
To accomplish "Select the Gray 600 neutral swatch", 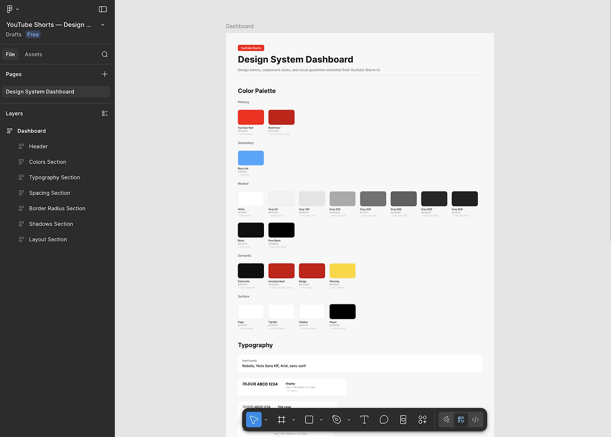I will coord(404,199).
